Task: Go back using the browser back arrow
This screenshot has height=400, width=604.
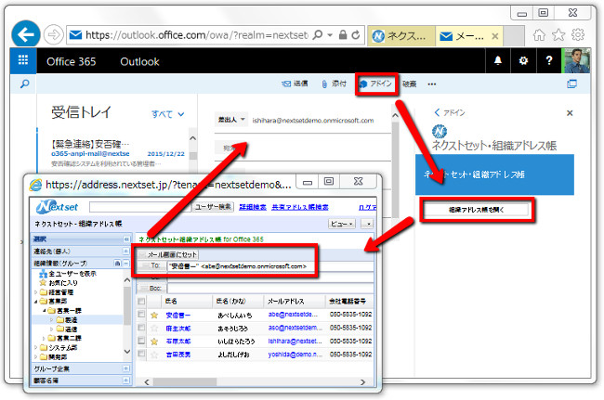Action: [26, 34]
